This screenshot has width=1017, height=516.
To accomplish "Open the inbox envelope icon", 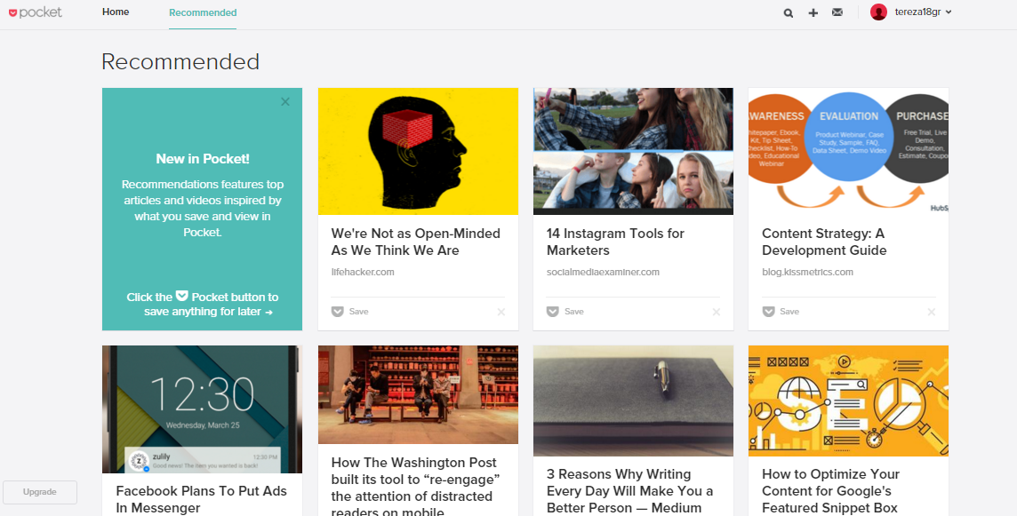I will click(837, 12).
